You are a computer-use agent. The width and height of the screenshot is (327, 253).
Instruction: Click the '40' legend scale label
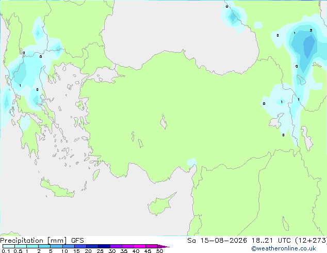[136, 251]
